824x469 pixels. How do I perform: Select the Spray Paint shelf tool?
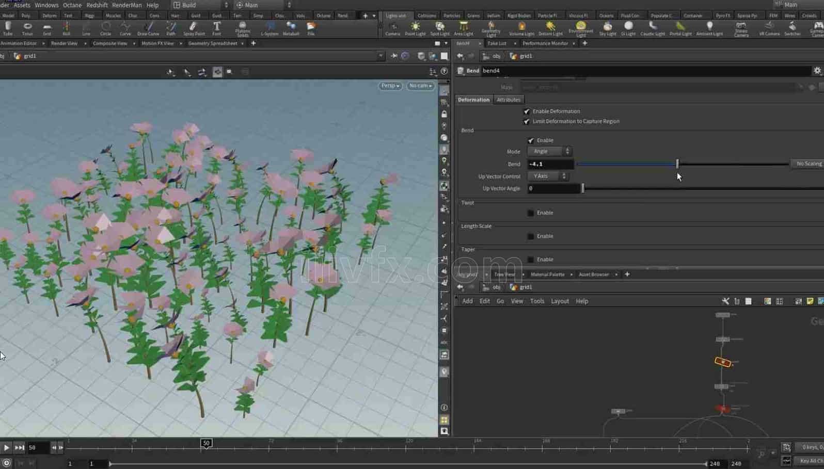point(194,28)
